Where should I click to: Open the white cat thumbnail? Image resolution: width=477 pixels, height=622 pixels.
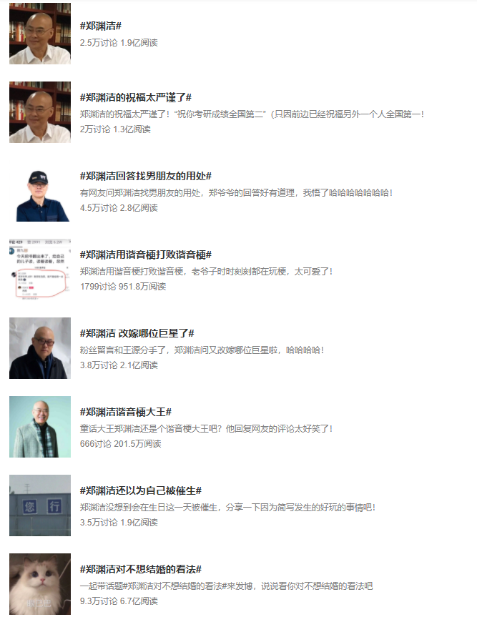(40, 583)
